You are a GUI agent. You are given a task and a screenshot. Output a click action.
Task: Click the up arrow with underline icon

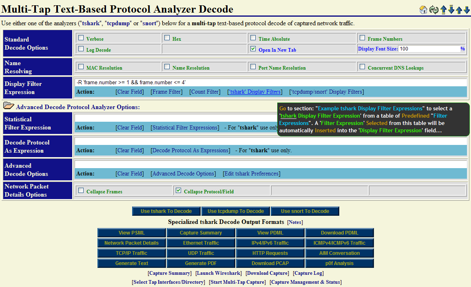click(x=443, y=10)
